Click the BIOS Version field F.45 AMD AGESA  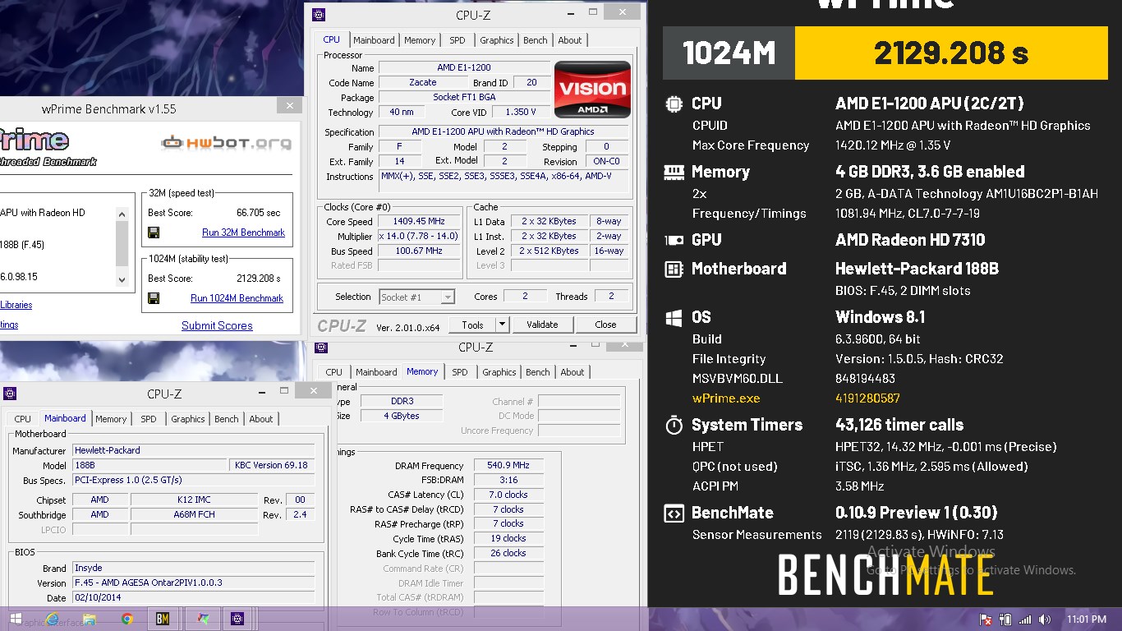[x=193, y=583]
